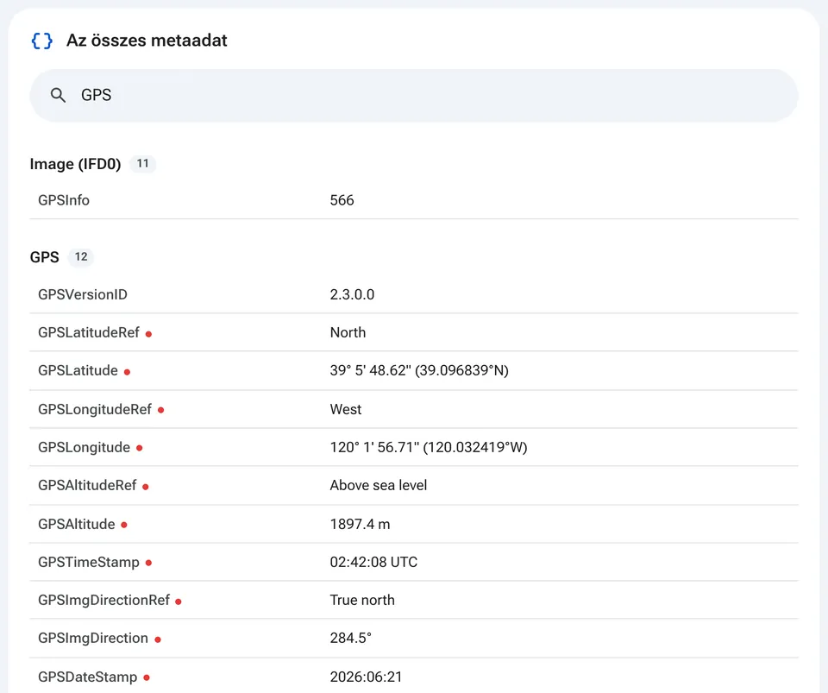
Task: Click the 'Az összes metaadat' heading
Action: click(147, 41)
